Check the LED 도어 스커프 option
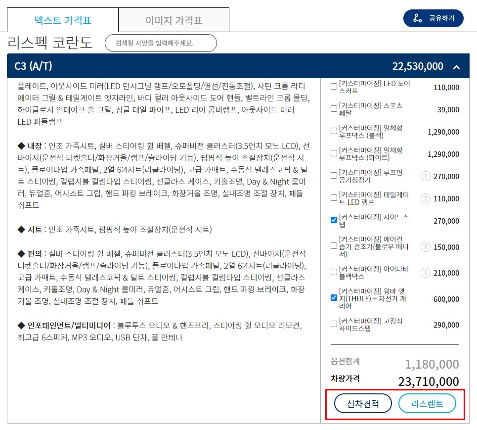Image resolution: width=477 pixels, height=430 pixels. click(x=334, y=87)
